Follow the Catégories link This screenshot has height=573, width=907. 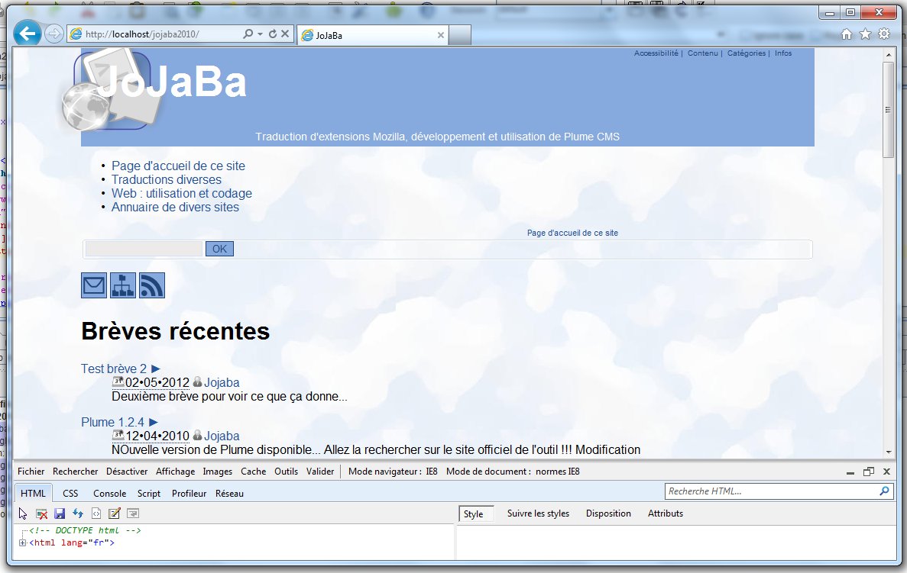[747, 53]
